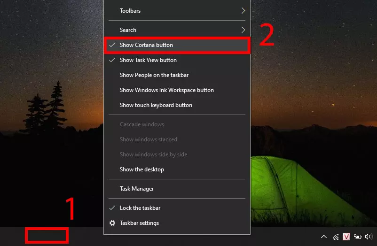Toggle off Show Task View button
Viewport: 377px width, 246px height.
pos(148,60)
